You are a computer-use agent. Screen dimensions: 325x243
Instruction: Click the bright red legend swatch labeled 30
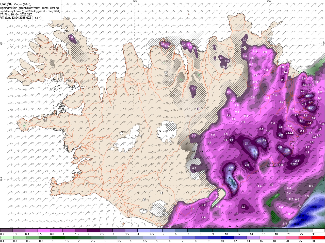[318, 238]
